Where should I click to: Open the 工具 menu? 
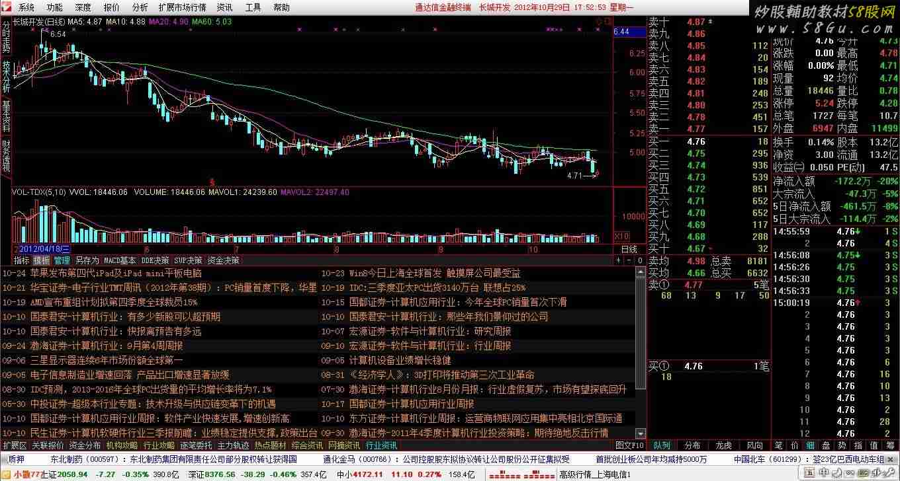[x=253, y=7]
